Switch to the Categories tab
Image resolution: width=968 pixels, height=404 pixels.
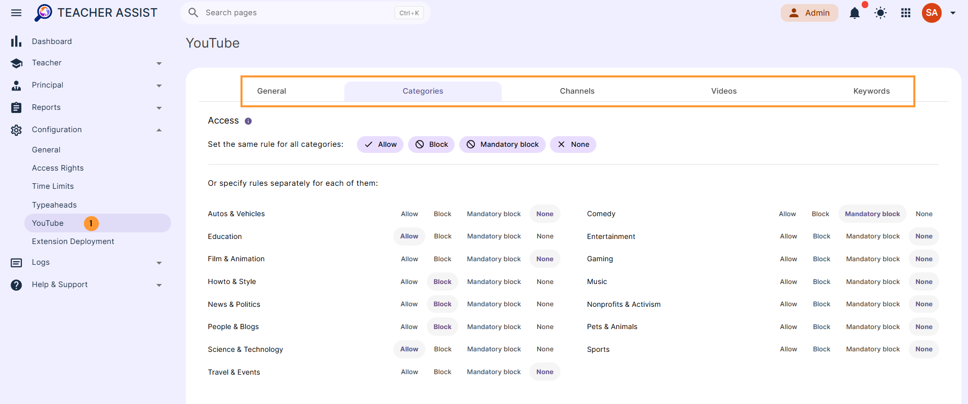click(x=423, y=91)
